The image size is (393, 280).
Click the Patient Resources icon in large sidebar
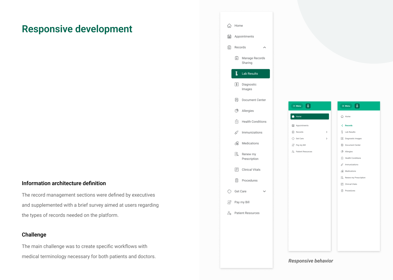coord(229,213)
